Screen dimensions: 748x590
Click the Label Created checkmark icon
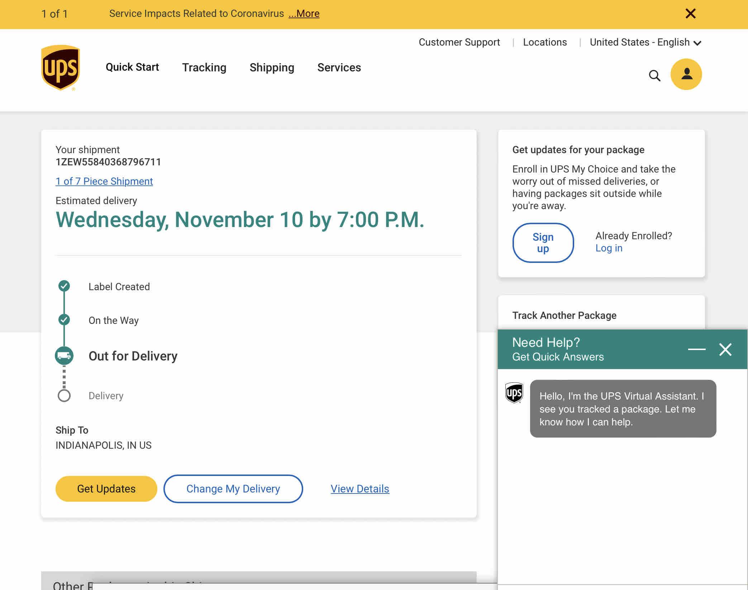[x=64, y=286]
